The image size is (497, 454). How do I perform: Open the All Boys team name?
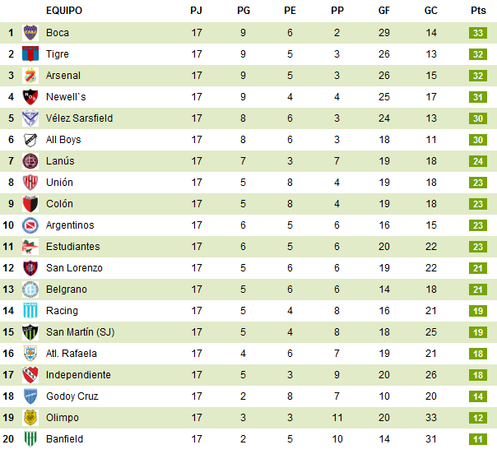63,140
